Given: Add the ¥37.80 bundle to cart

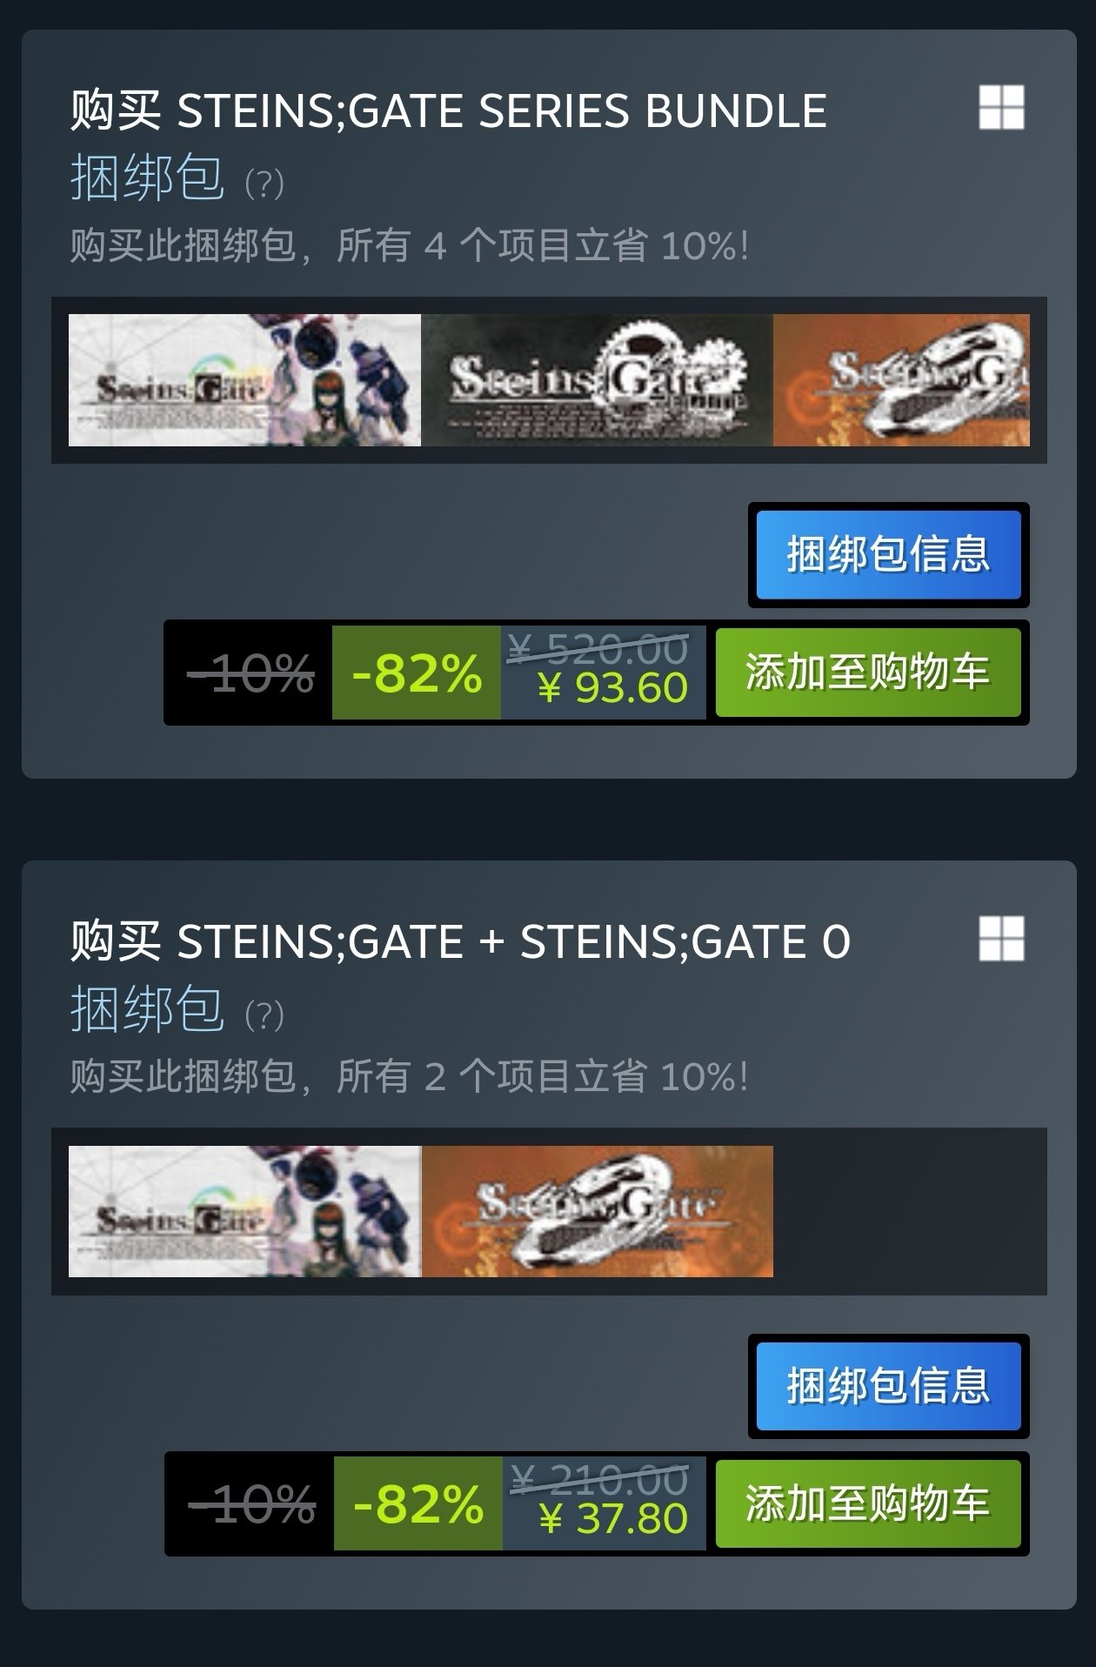Looking at the screenshot, I should coord(868,1503).
